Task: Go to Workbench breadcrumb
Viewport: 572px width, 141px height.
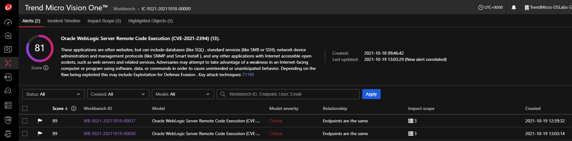Action: point(124,9)
